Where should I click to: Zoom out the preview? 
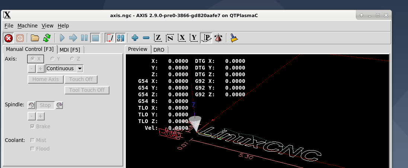point(146,38)
